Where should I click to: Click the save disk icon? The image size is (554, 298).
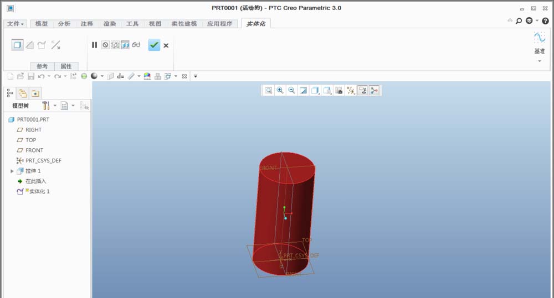pyautogui.click(x=30, y=76)
